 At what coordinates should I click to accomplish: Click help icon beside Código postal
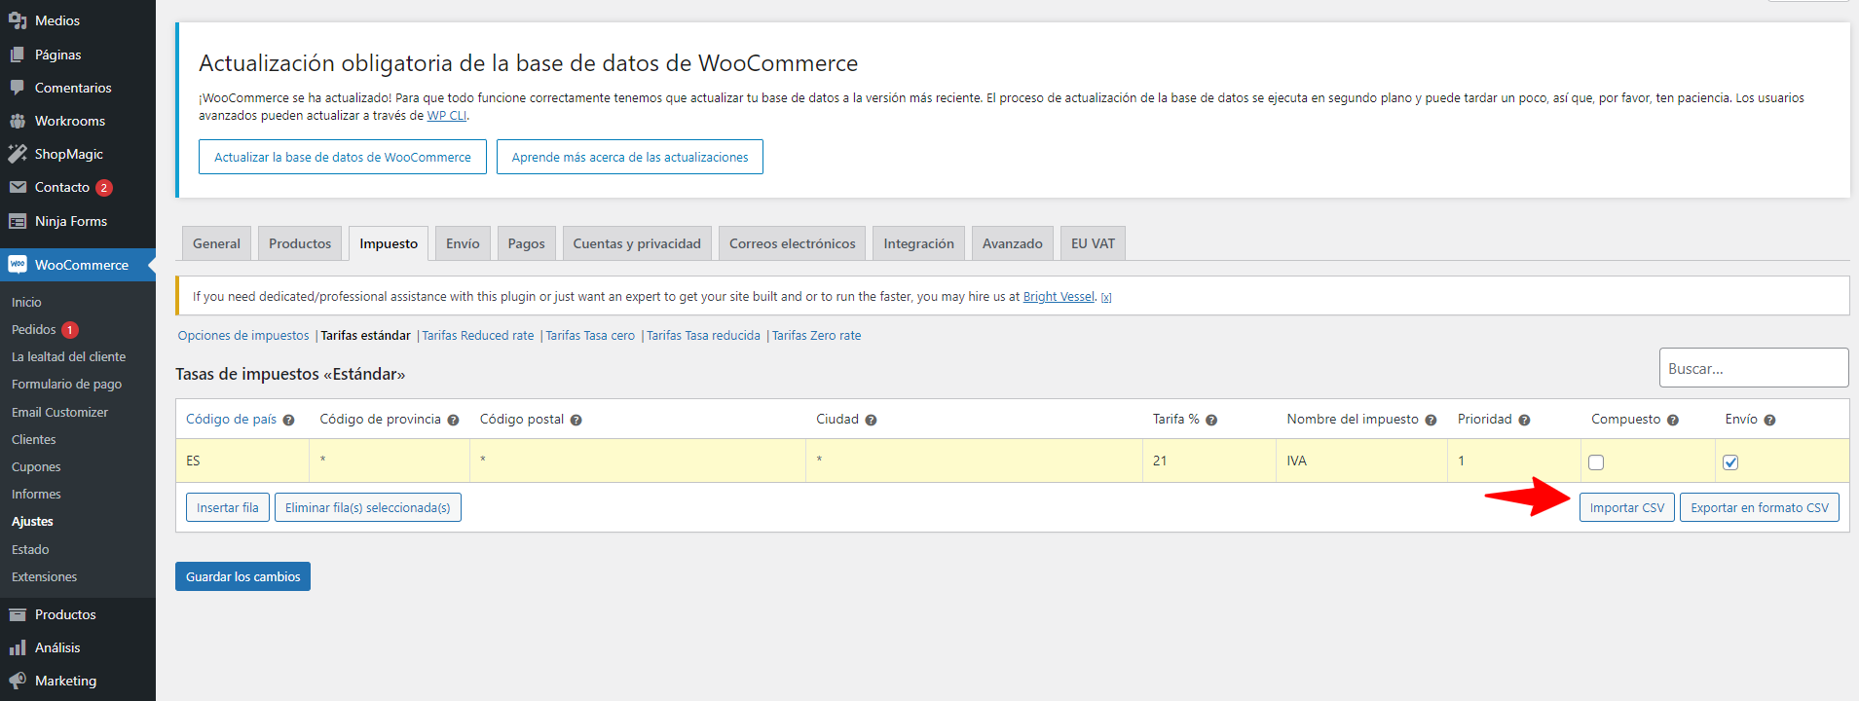[576, 421]
